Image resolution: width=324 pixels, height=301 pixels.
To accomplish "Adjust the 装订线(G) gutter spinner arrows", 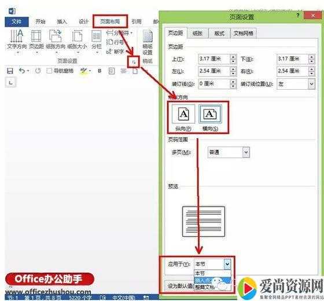I will click(233, 84).
